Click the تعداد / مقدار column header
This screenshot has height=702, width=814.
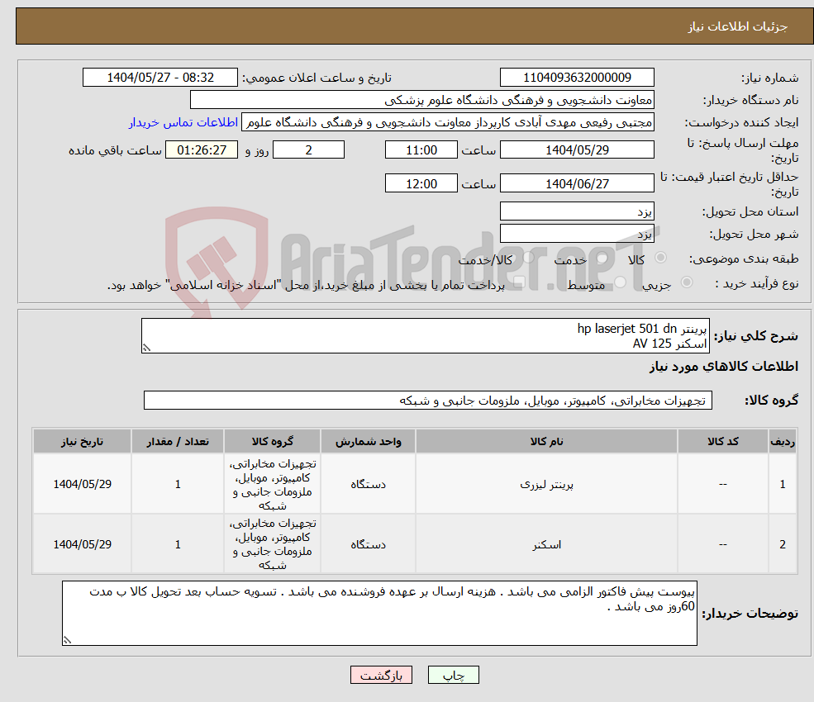point(178,442)
